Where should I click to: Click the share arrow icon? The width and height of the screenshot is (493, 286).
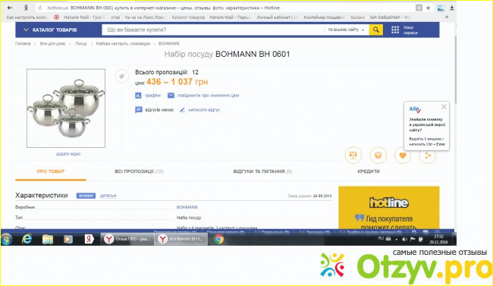[427, 155]
